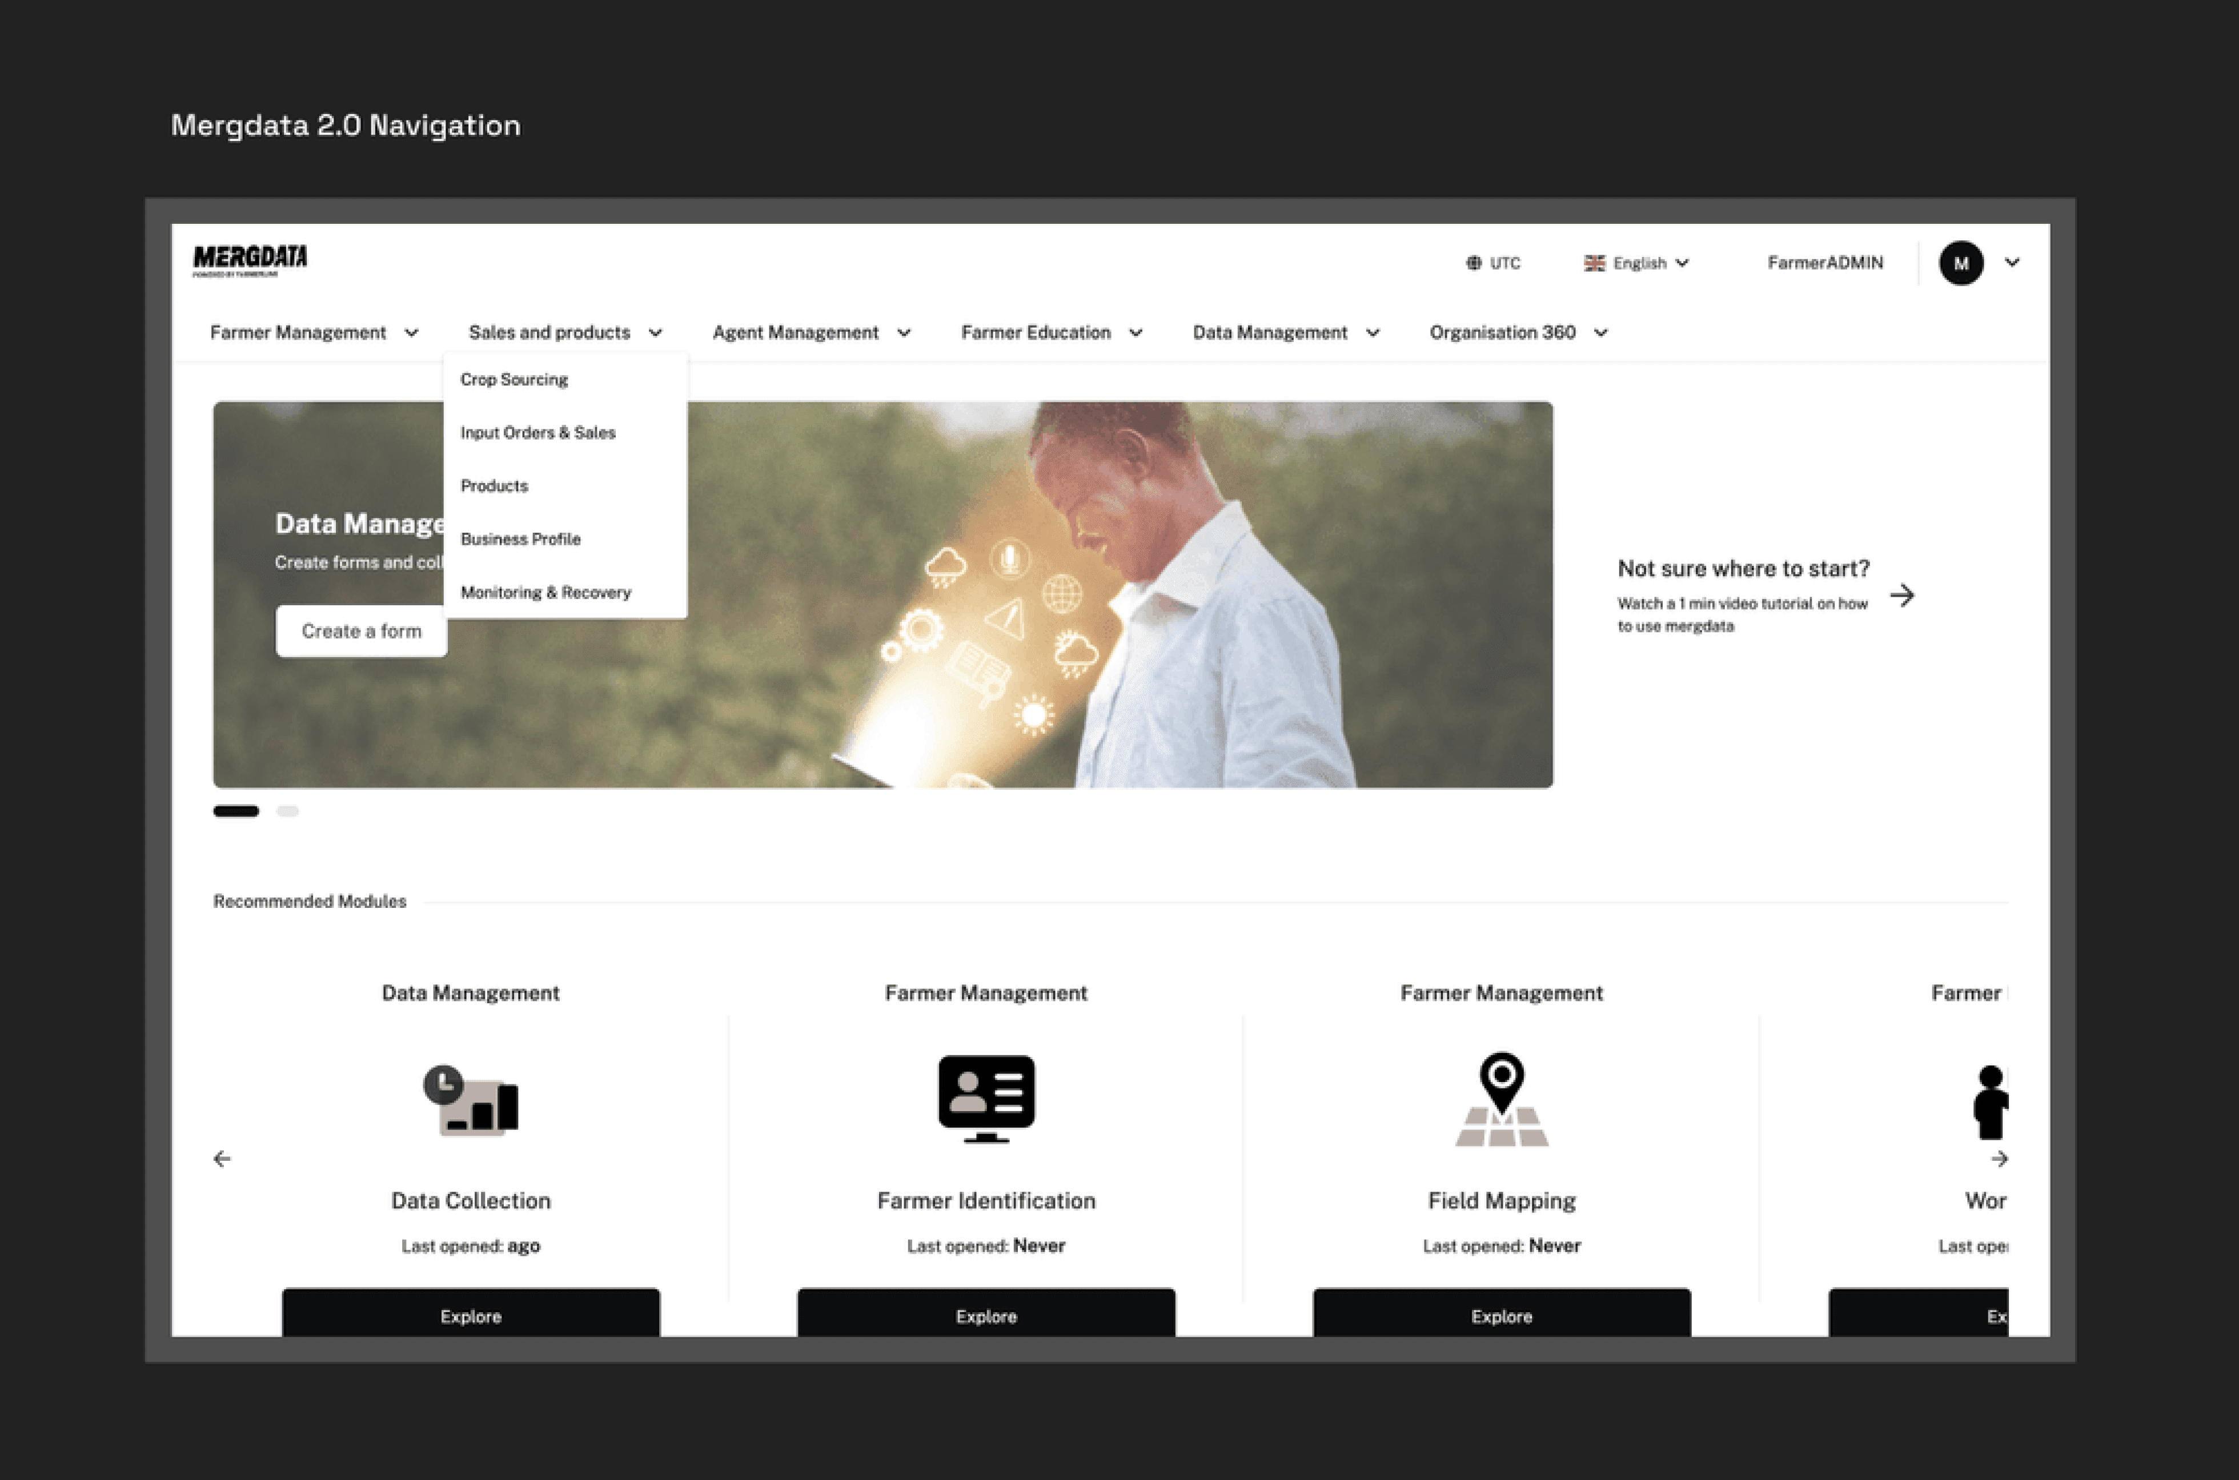Click the Data Collection module icon
Image resolution: width=2239 pixels, height=1480 pixels.
[x=470, y=1100]
